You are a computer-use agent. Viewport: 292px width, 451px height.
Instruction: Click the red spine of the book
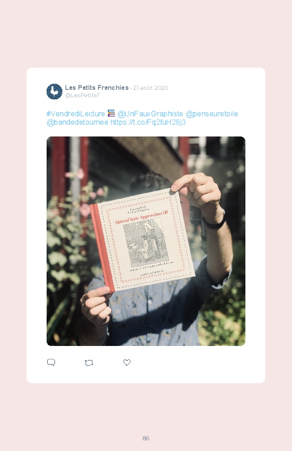coord(102,248)
